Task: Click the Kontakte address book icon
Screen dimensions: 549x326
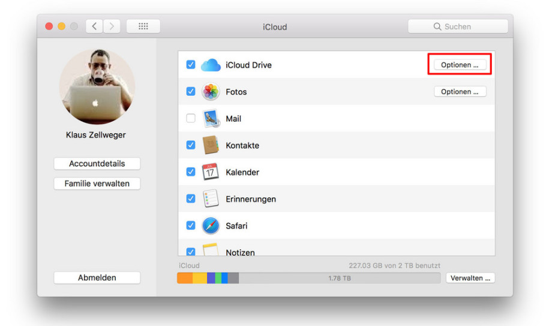Action: [x=211, y=145]
